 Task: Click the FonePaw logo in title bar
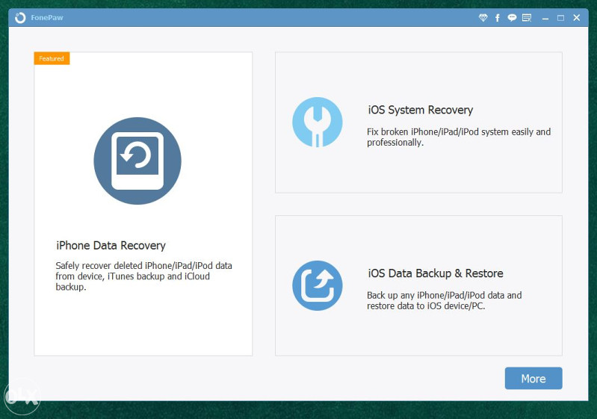20,17
